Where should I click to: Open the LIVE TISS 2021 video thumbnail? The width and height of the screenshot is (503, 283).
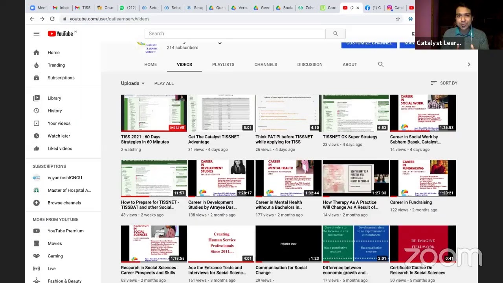pos(154,113)
